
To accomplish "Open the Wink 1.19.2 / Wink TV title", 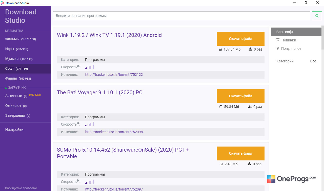I will (109, 35).
